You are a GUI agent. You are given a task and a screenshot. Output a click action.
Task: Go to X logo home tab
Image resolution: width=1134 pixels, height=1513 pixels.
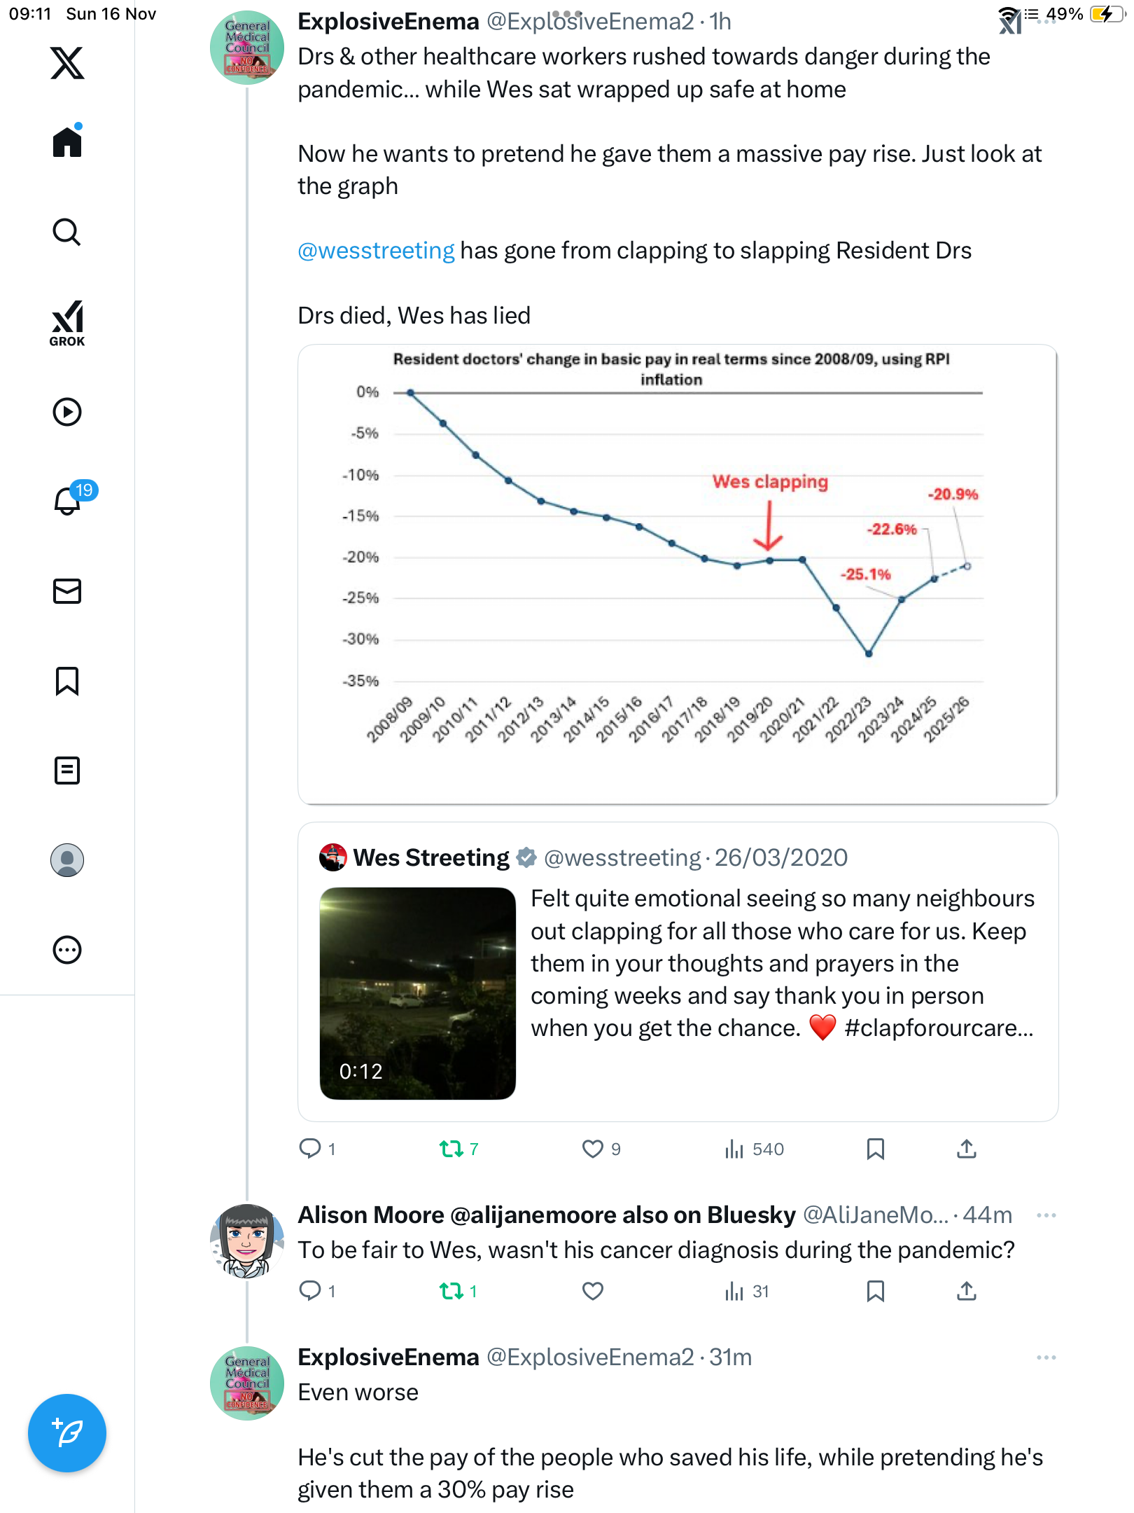pyautogui.click(x=67, y=63)
